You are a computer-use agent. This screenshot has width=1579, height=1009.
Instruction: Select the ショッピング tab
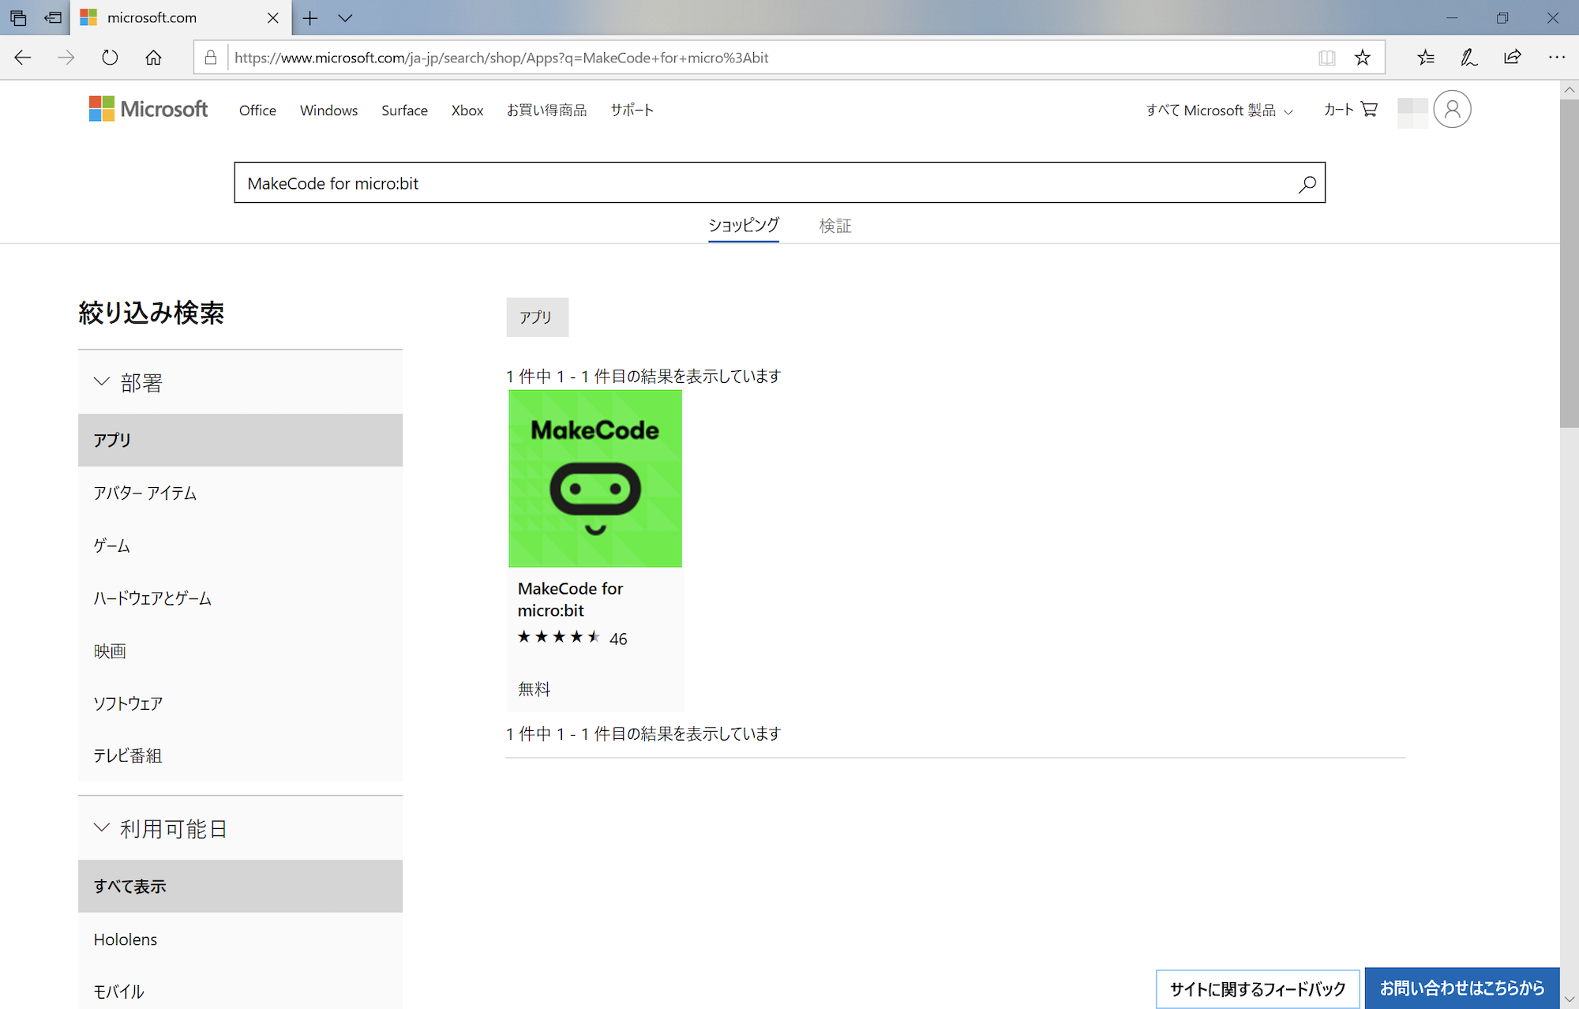point(743,226)
